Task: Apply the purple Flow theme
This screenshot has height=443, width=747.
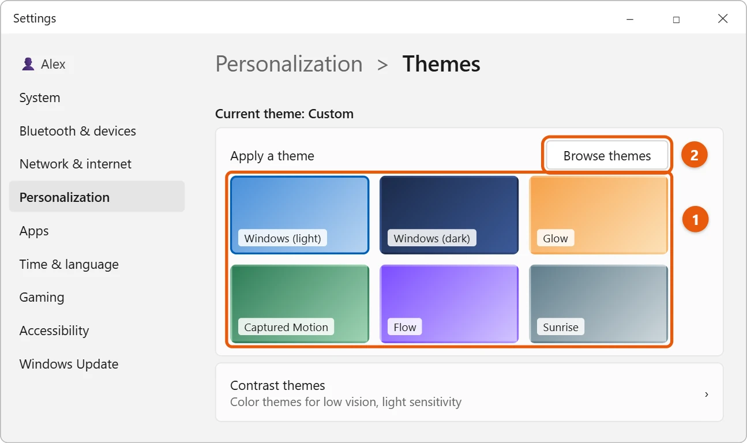Action: [x=449, y=304]
